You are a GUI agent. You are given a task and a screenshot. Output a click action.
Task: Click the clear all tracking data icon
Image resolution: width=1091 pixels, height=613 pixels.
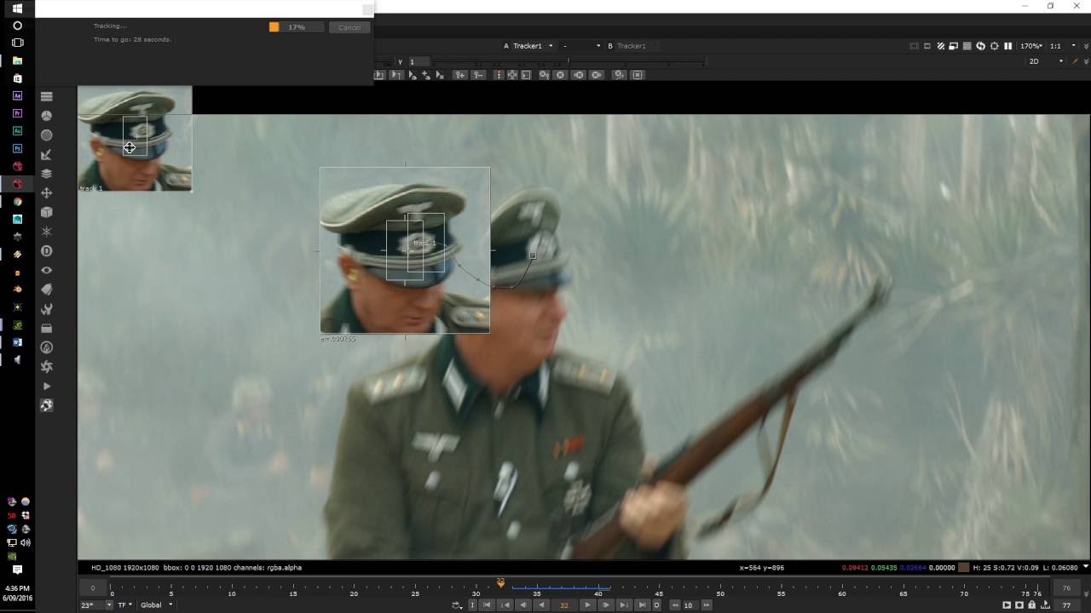(560, 75)
